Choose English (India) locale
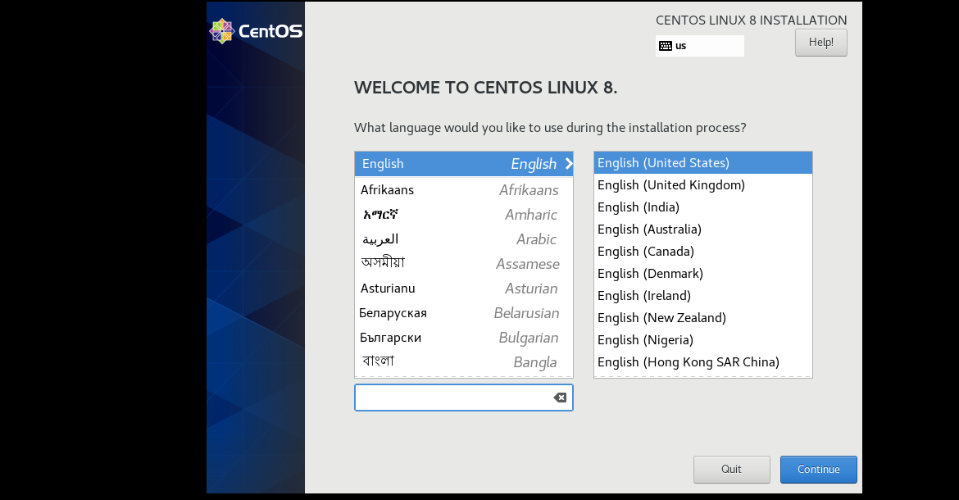Viewport: 959px width, 500px height. 702,207
